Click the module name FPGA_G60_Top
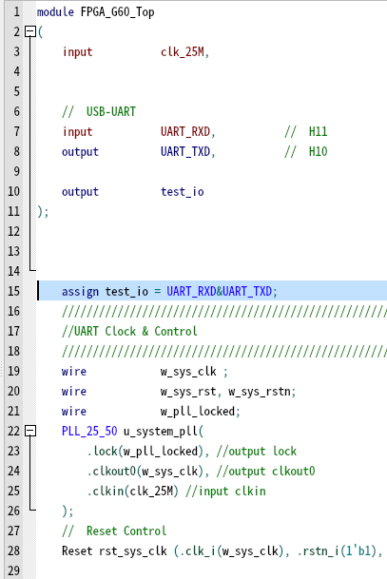This screenshot has width=387, height=579. tap(117, 12)
